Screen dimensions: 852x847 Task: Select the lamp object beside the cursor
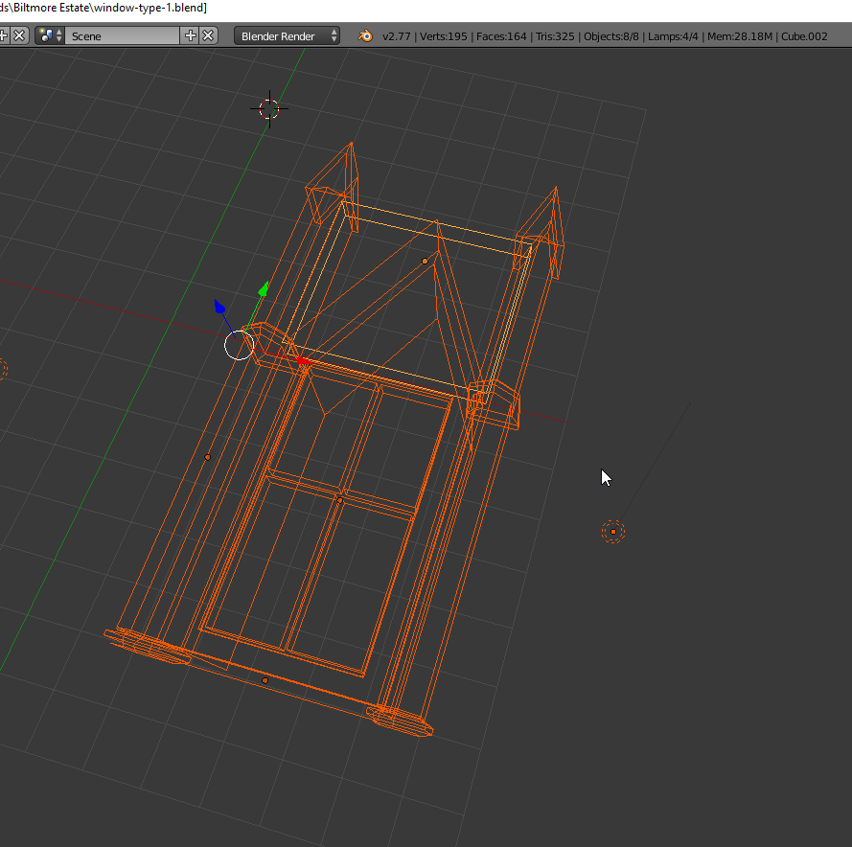click(613, 532)
